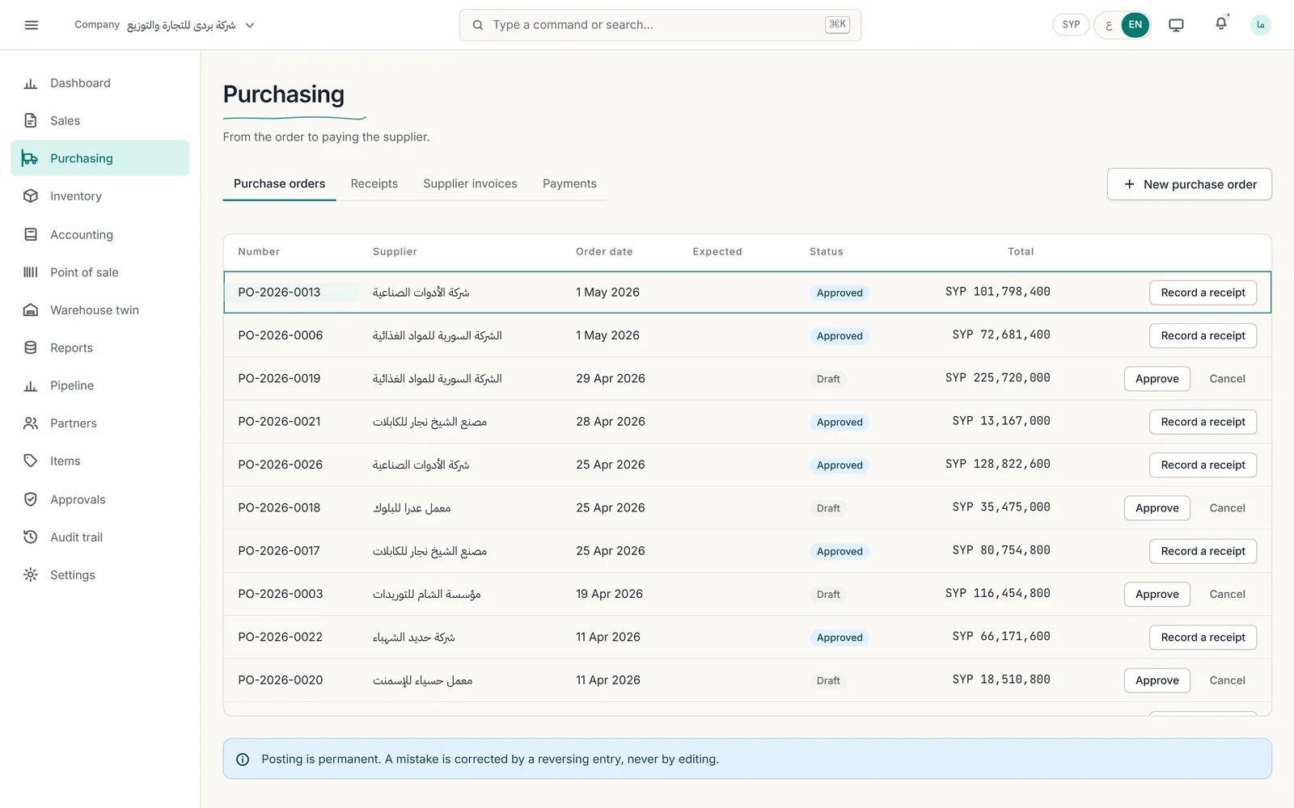The height and width of the screenshot is (808, 1294).
Task: Click the Purchasing truck icon
Action: 30,158
